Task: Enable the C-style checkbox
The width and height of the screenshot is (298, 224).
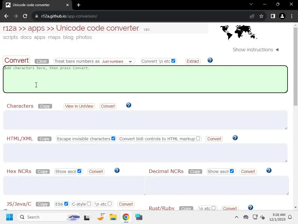Action: (89, 204)
